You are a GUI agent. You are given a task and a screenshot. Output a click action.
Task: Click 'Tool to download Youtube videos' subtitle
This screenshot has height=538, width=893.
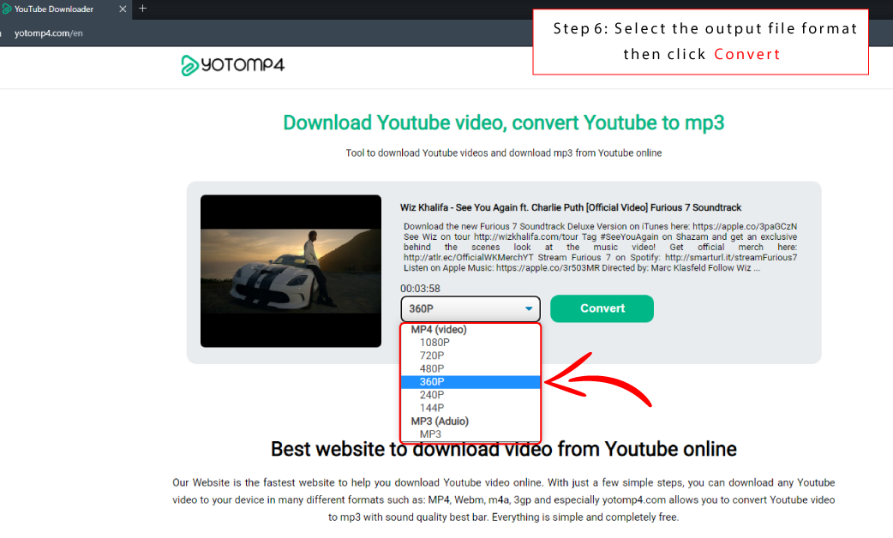coord(503,153)
